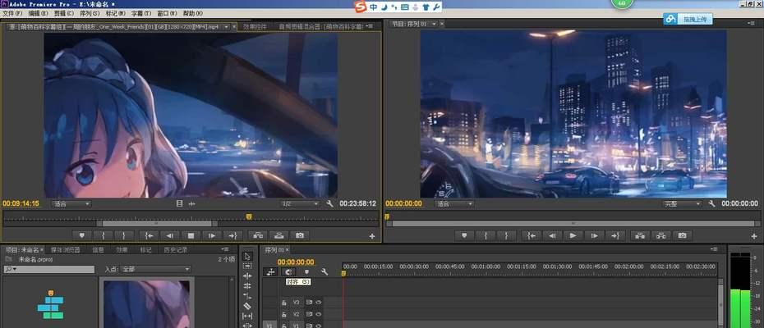Step back one frame in Source monitor

click(x=170, y=235)
